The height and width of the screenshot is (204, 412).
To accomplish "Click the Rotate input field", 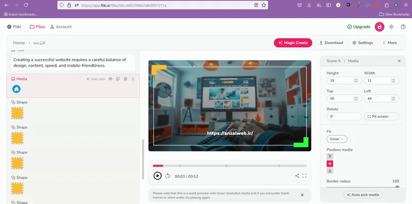I will tap(344, 117).
